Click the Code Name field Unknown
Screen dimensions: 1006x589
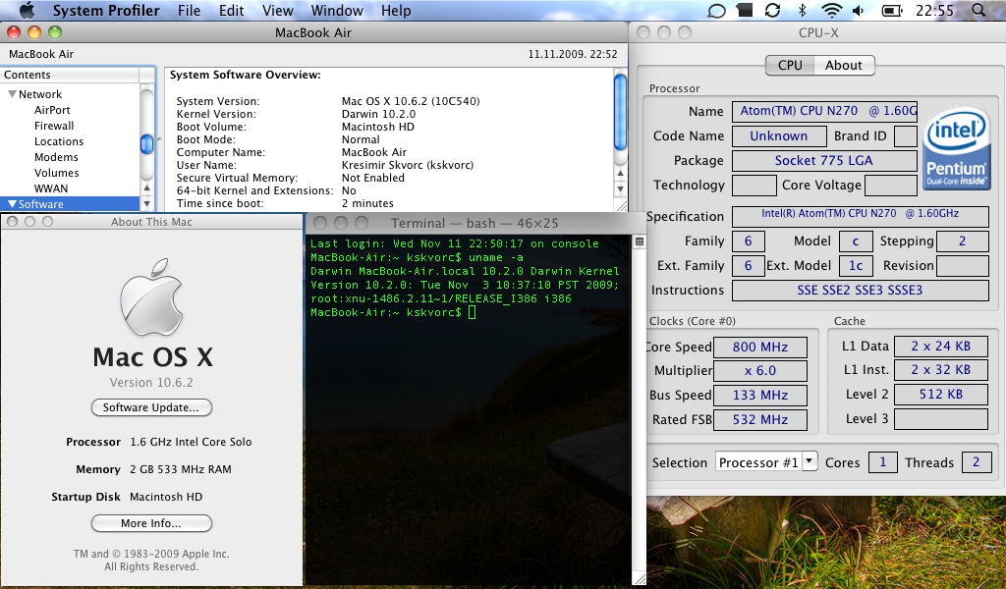tap(779, 135)
